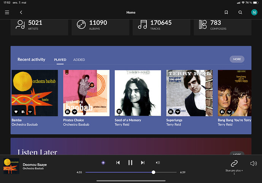Pause the current playback
Screen dimensions: 262x183
point(130,162)
